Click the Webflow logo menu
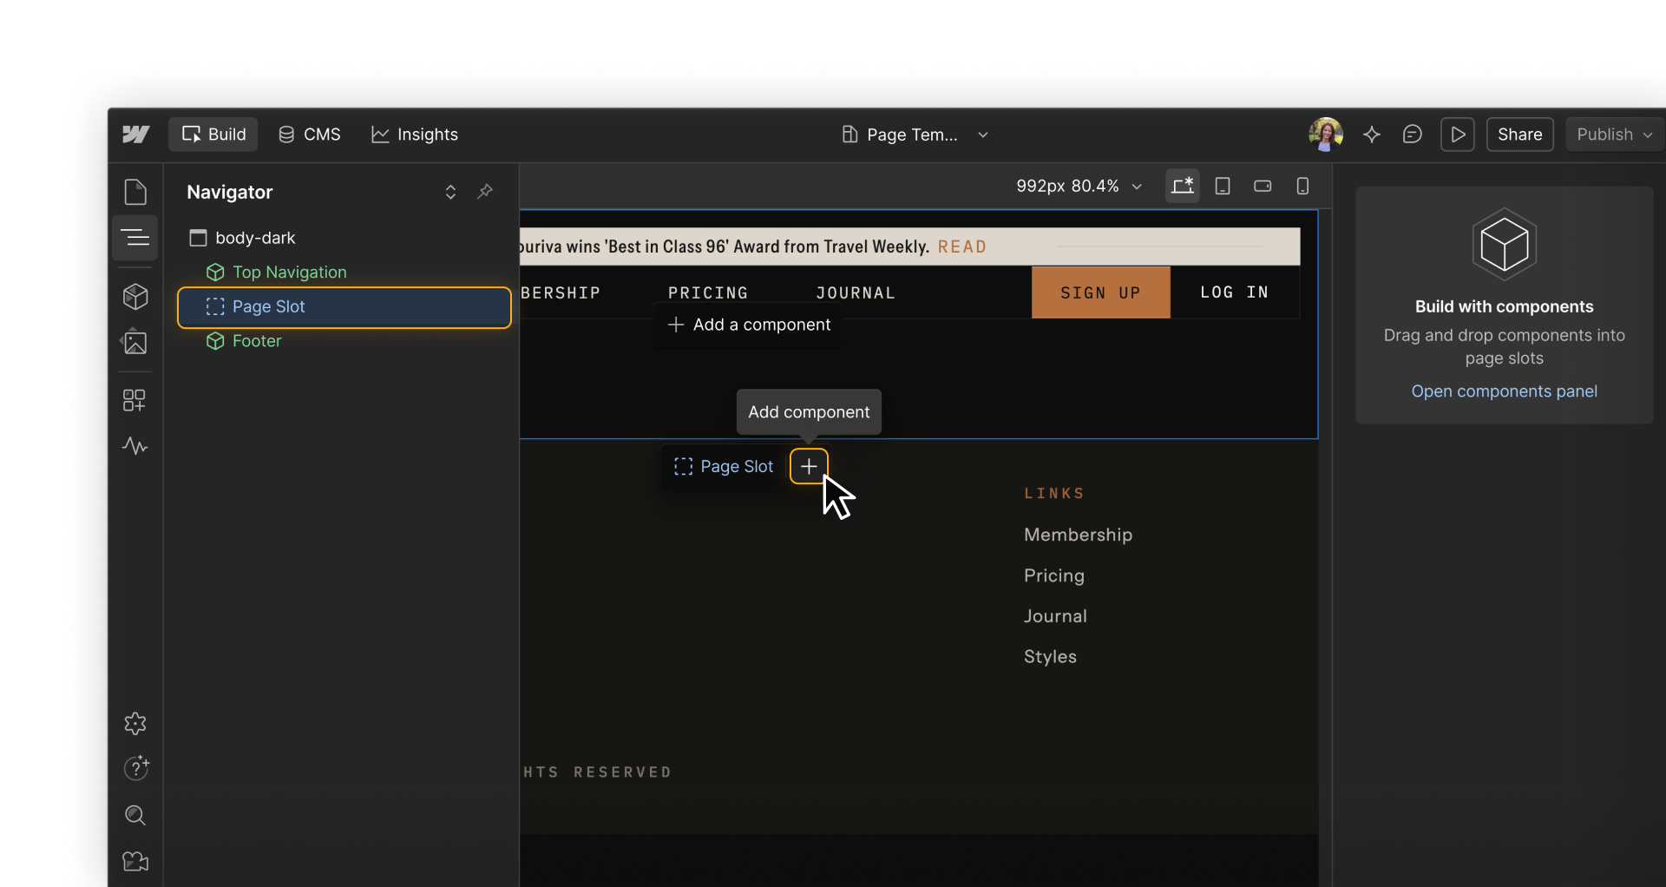 (x=135, y=135)
